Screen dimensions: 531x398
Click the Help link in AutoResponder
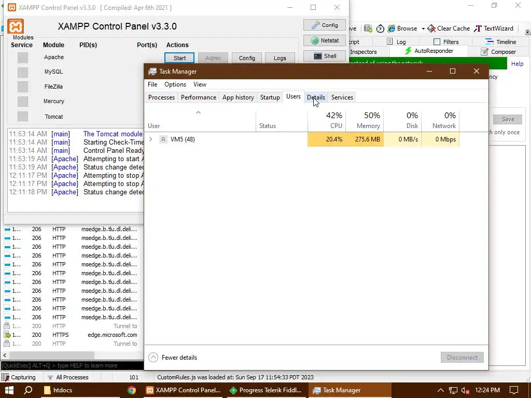517,64
